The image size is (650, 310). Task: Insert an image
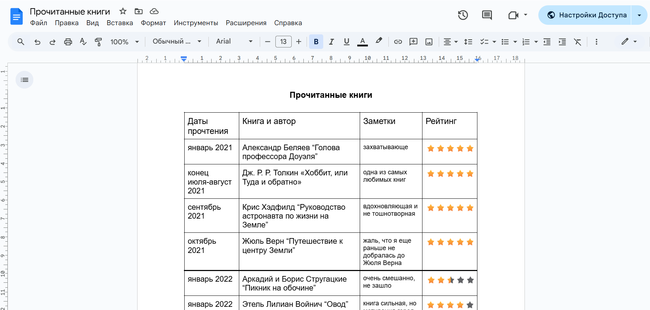click(x=429, y=42)
